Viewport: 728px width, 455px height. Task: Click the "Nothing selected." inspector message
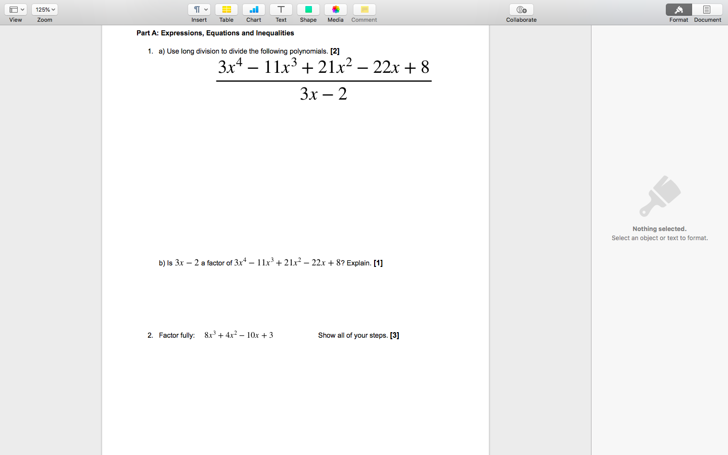tap(660, 229)
